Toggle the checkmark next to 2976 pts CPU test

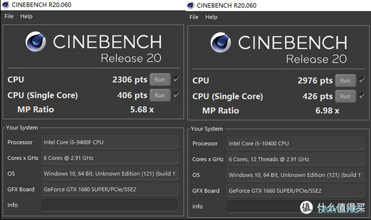tap(362, 80)
